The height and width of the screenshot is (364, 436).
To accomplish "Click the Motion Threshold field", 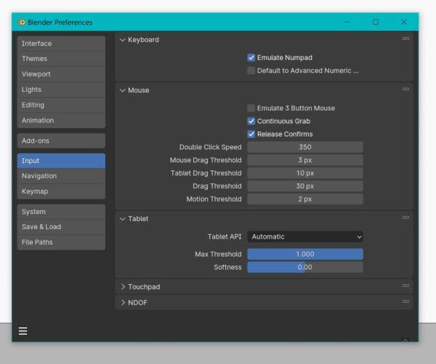I will click(x=305, y=199).
